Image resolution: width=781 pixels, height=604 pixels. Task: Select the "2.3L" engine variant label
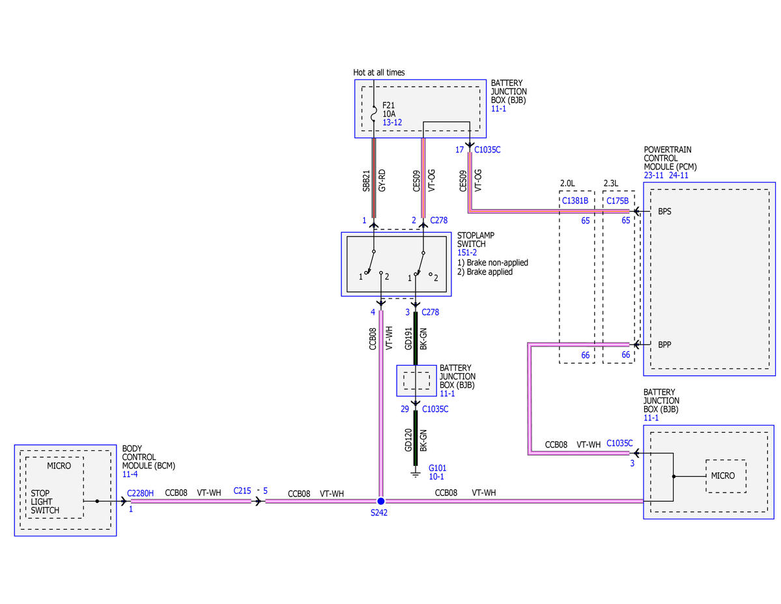click(610, 183)
